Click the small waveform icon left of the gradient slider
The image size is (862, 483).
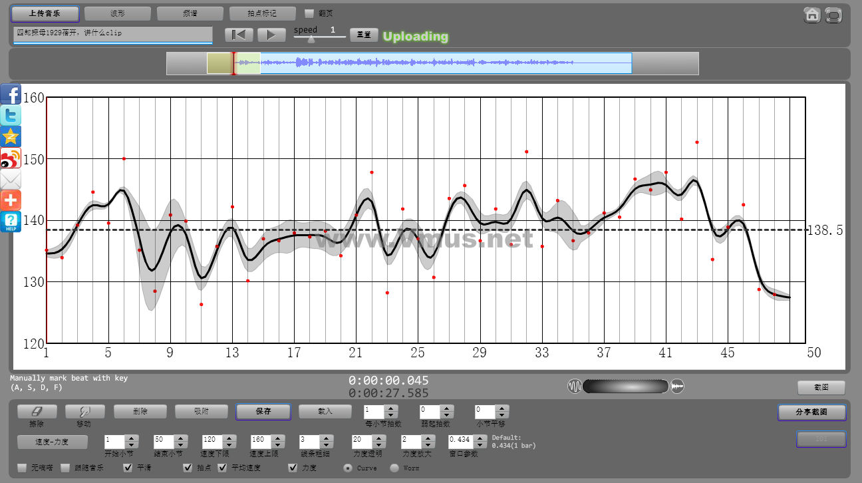(575, 386)
